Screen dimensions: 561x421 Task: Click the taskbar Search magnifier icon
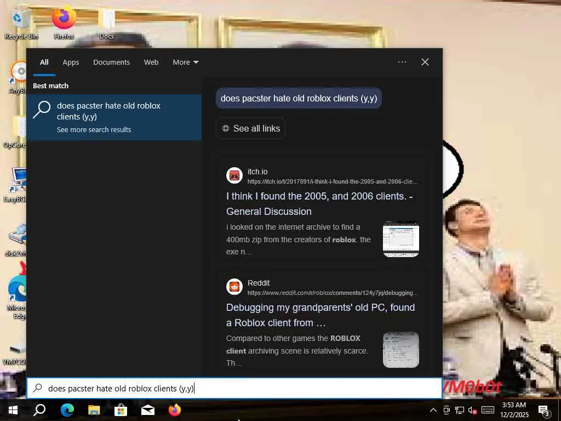39,410
